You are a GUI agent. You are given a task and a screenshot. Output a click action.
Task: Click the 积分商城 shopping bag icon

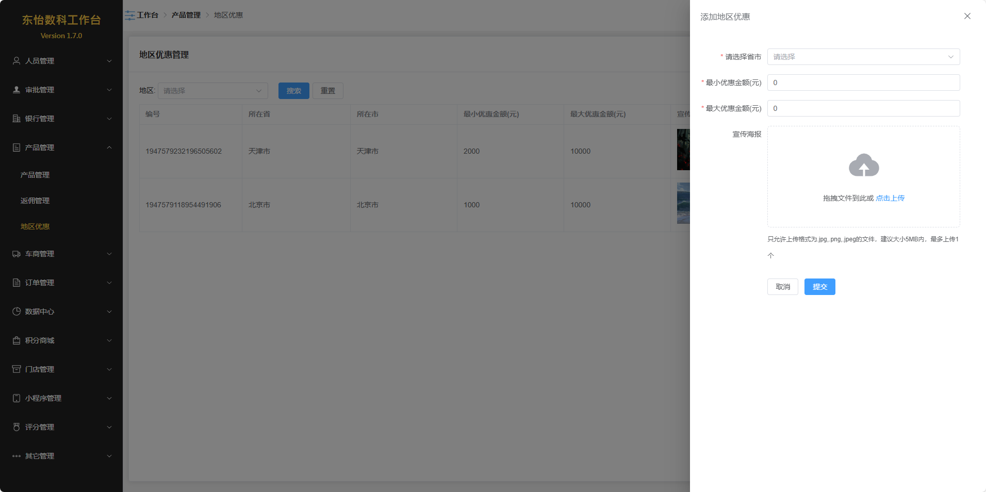(x=17, y=340)
